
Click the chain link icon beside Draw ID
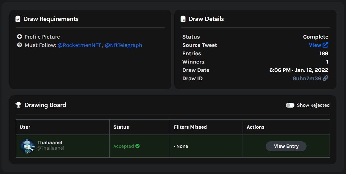(x=326, y=78)
